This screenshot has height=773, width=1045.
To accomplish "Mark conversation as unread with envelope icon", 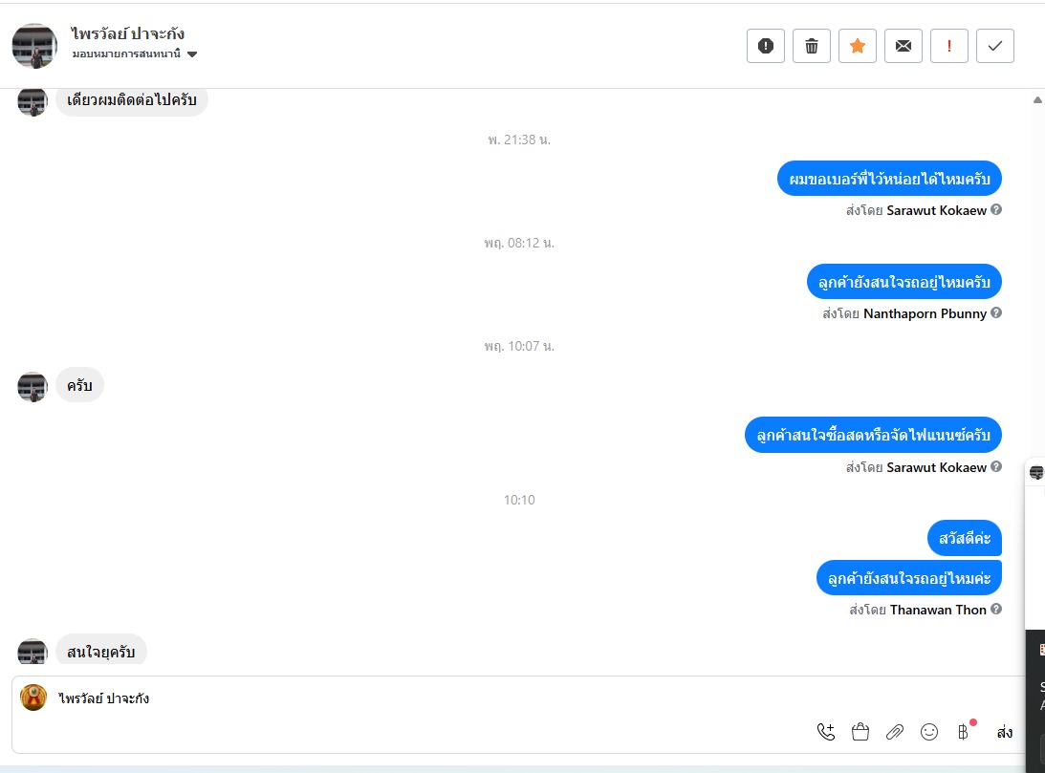I will coord(903,46).
